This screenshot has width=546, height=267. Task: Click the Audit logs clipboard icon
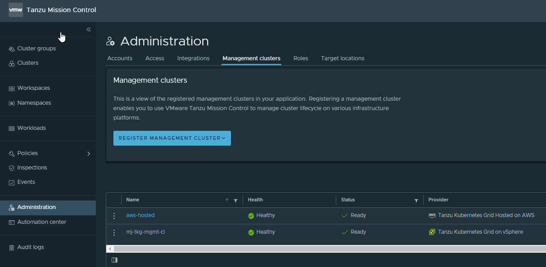tap(12, 248)
